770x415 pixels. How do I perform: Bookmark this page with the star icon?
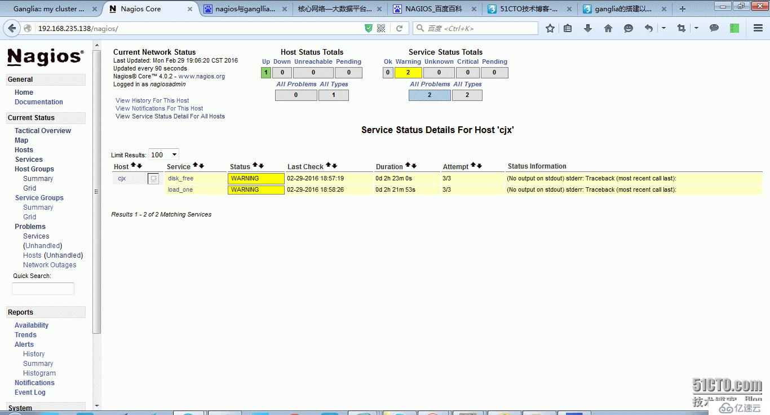click(550, 28)
